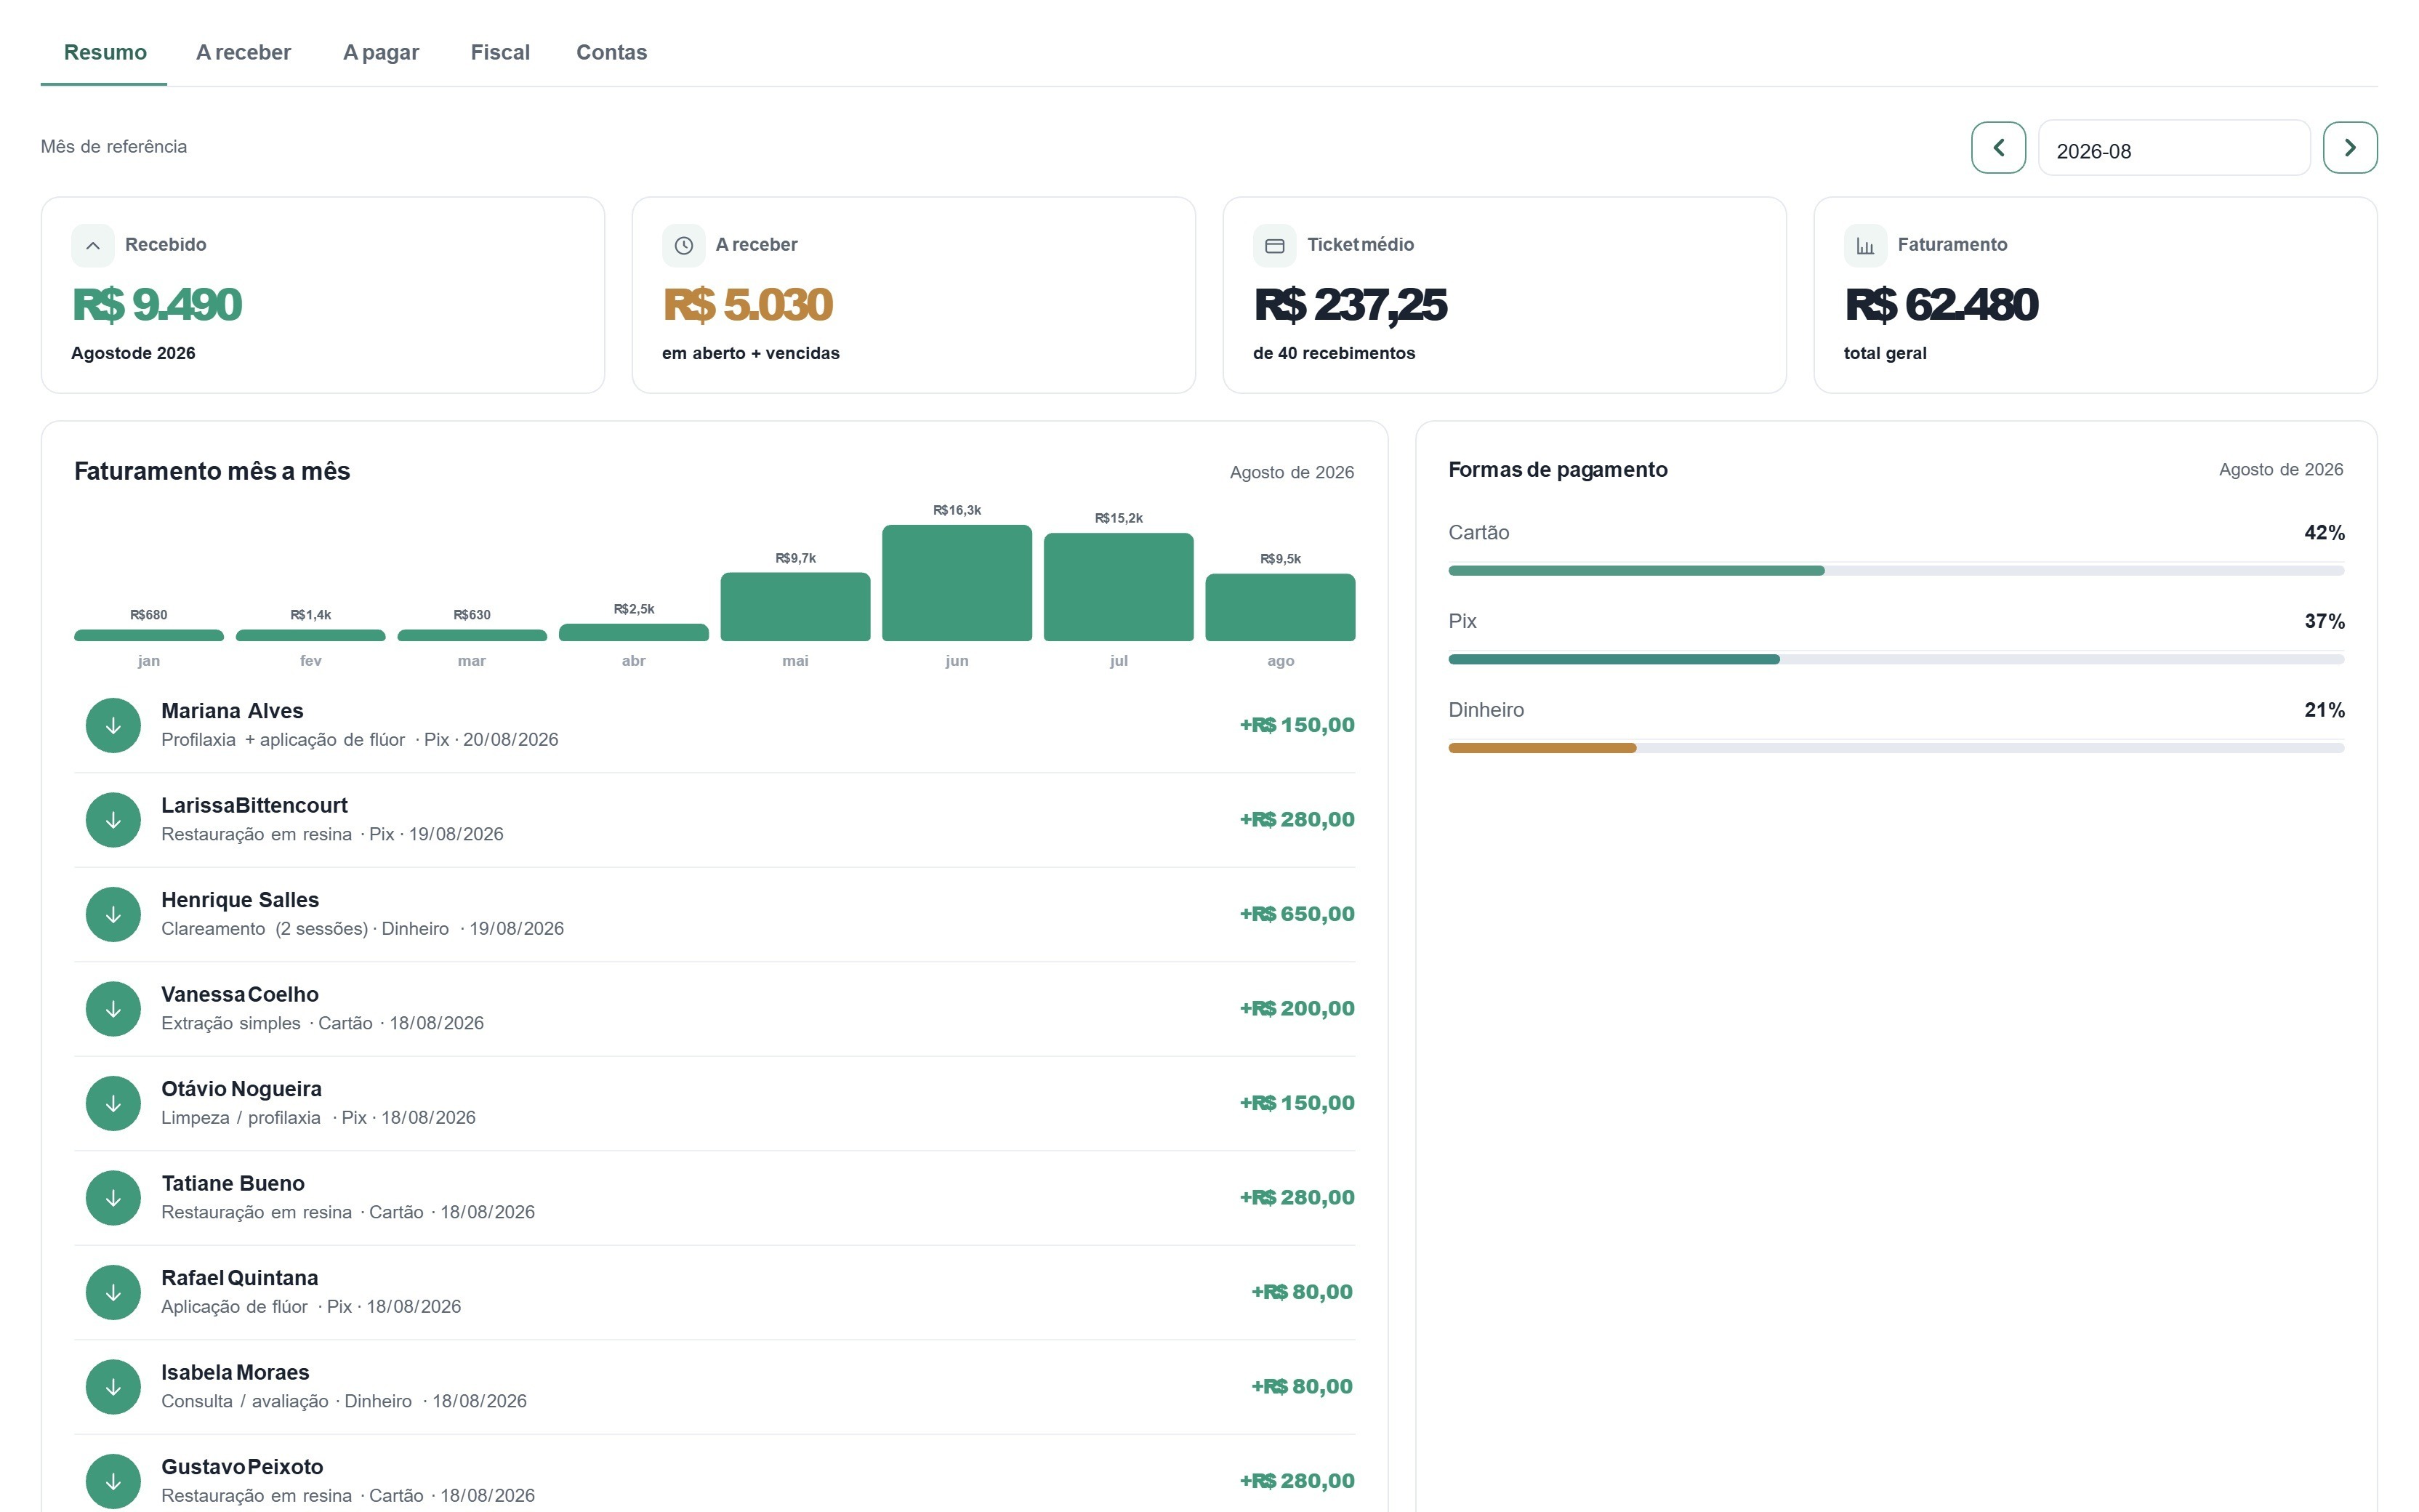Switch to the A receber tab

(x=243, y=52)
